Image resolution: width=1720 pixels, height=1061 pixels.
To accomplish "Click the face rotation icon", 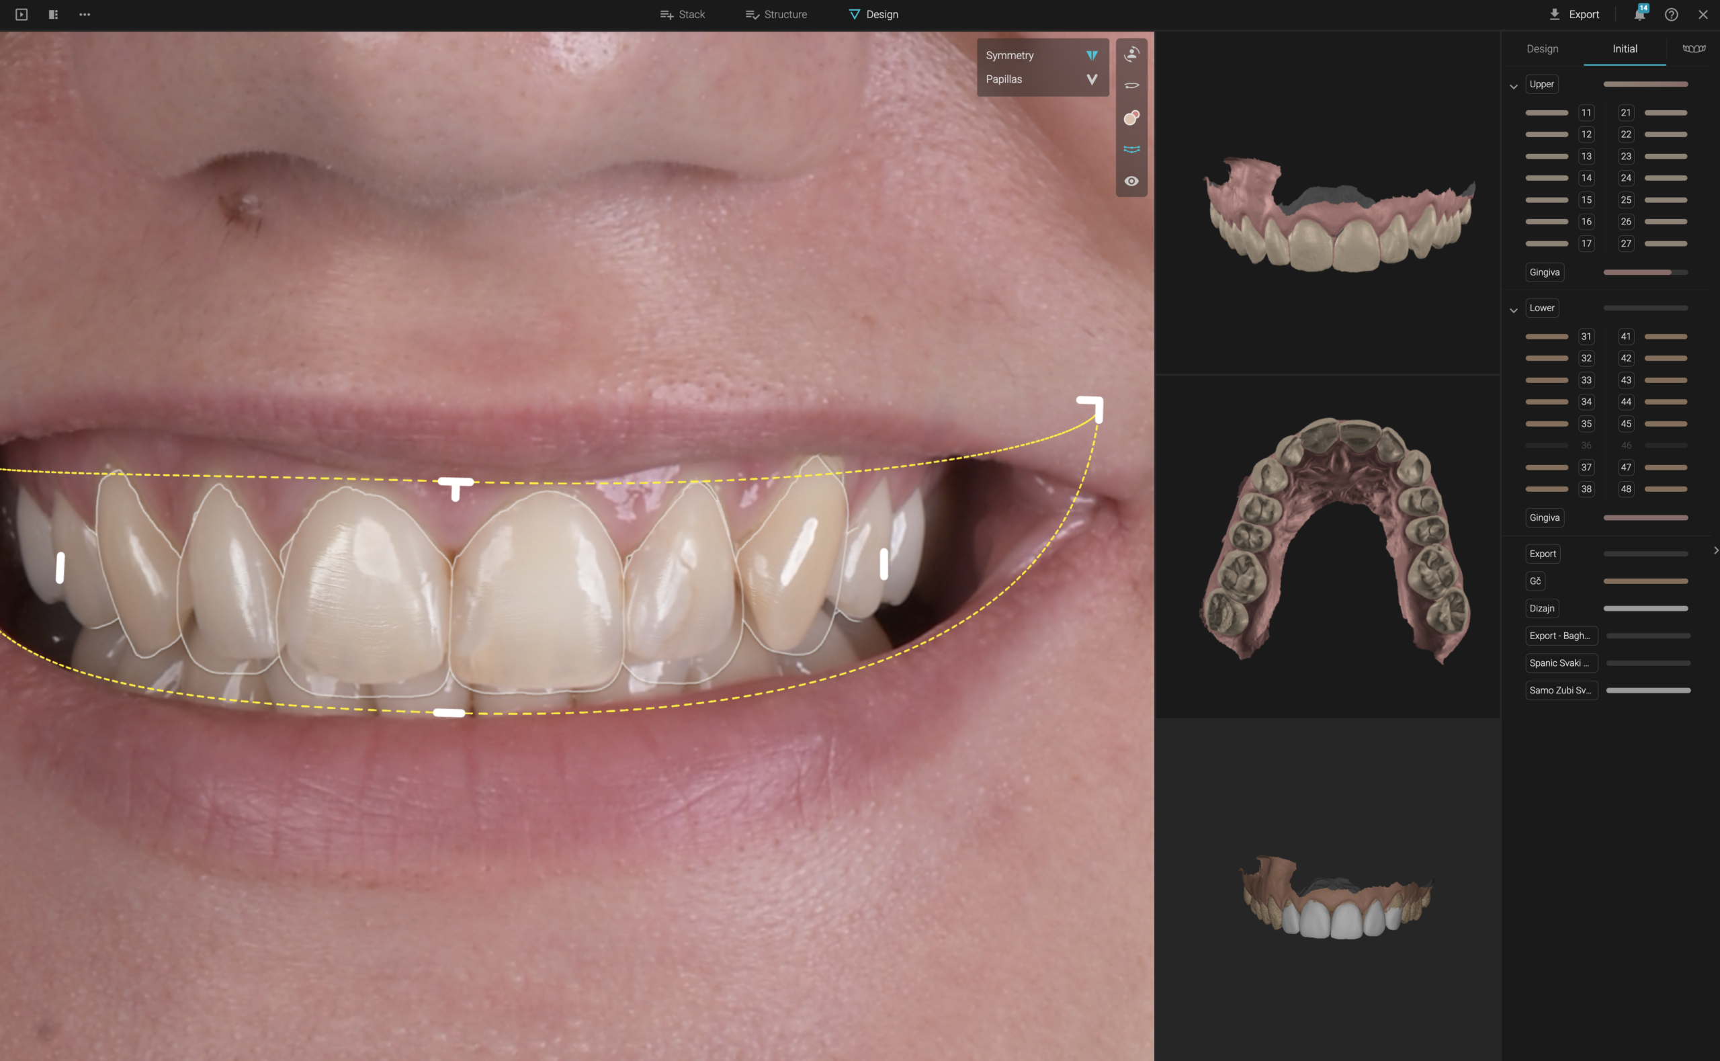I will tap(1131, 54).
